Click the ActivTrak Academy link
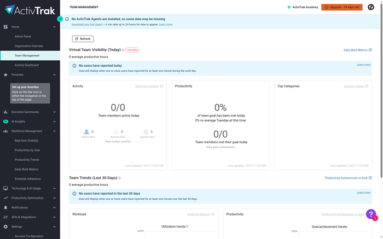Viewport: 383px width, 239px height. point(305,7)
